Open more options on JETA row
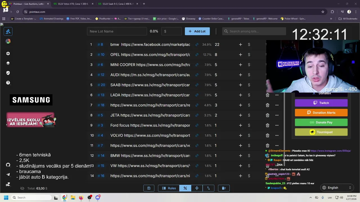 pos(277,115)
